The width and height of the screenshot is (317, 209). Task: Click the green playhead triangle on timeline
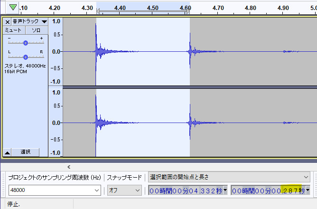[13, 7]
